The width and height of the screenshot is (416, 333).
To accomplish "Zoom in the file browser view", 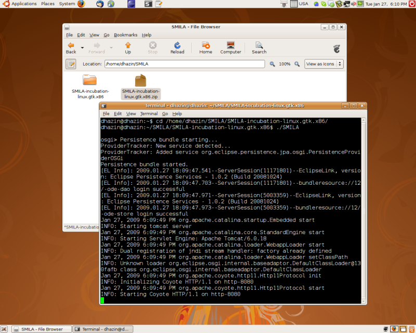I will point(297,64).
